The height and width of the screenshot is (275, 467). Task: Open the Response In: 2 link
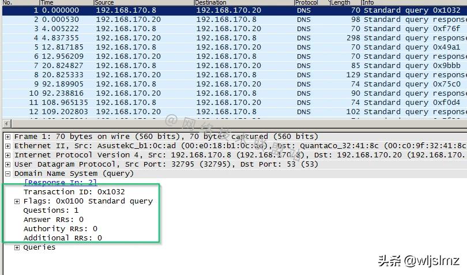61,182
